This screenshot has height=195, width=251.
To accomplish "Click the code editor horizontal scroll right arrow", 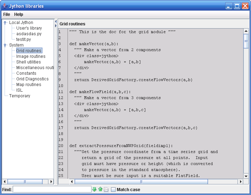I will coord(241,182).
